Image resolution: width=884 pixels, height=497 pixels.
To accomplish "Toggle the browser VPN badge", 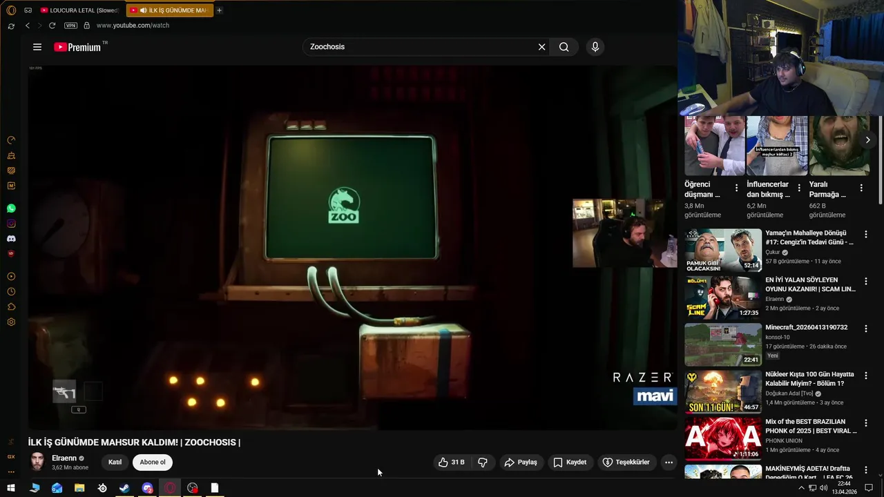I will (x=70, y=26).
